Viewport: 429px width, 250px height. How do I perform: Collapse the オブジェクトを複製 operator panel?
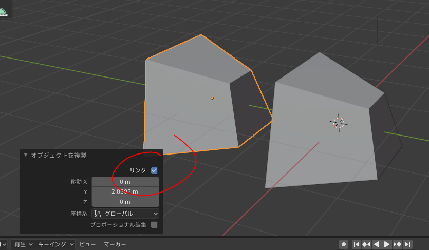[x=26, y=155]
